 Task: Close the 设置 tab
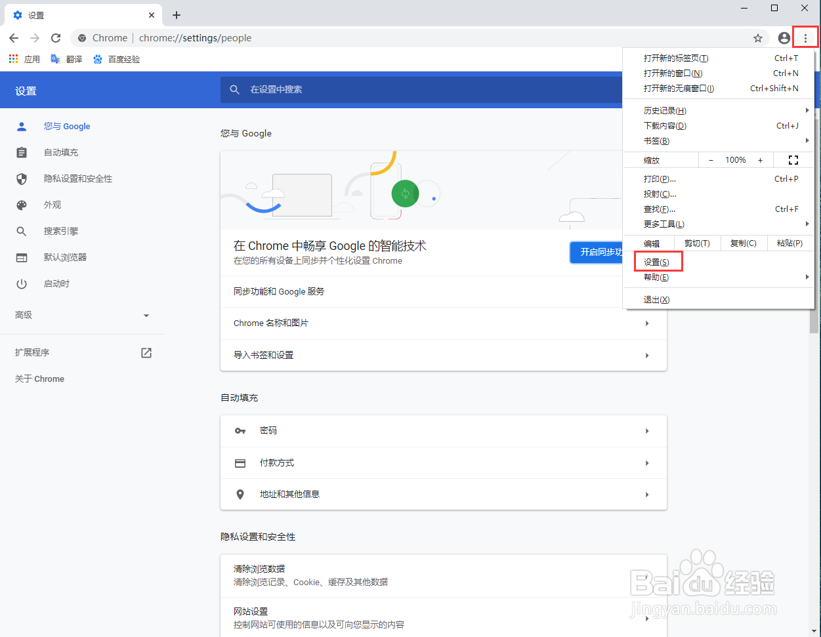[x=152, y=15]
